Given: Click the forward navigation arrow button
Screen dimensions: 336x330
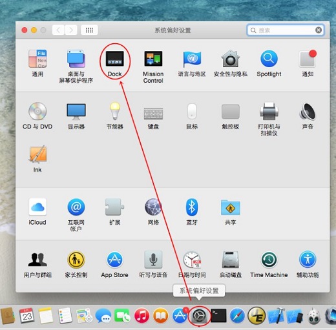Looking at the screenshot, I should click(x=71, y=30).
